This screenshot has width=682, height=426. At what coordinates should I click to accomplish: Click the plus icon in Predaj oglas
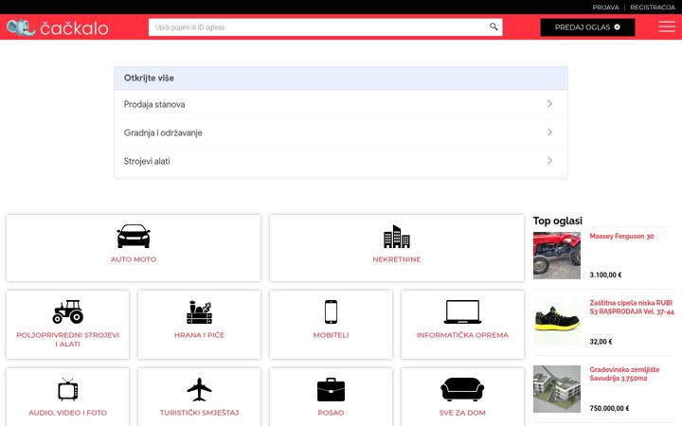pos(617,27)
